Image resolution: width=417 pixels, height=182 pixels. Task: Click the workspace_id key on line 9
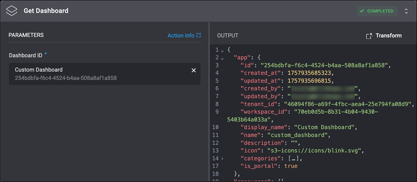coord(263,112)
